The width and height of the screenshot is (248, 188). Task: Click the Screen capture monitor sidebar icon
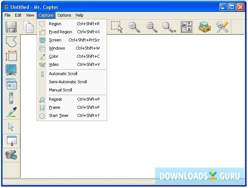pyautogui.click(x=11, y=70)
